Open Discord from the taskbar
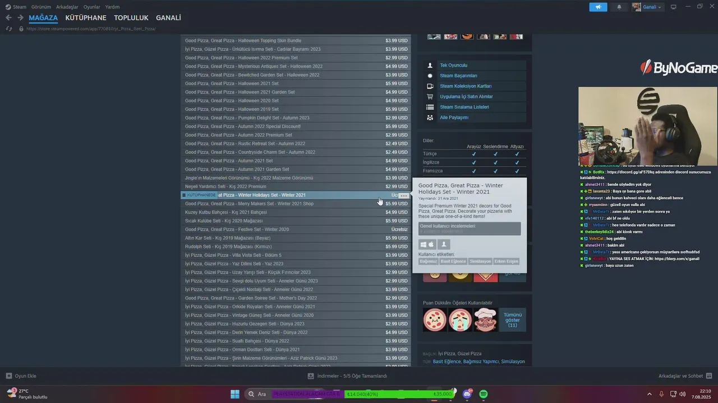 (x=467, y=394)
